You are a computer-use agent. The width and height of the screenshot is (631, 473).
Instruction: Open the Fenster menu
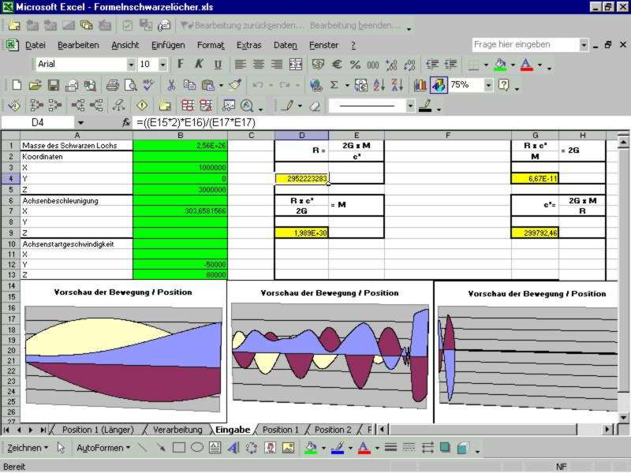click(x=323, y=45)
